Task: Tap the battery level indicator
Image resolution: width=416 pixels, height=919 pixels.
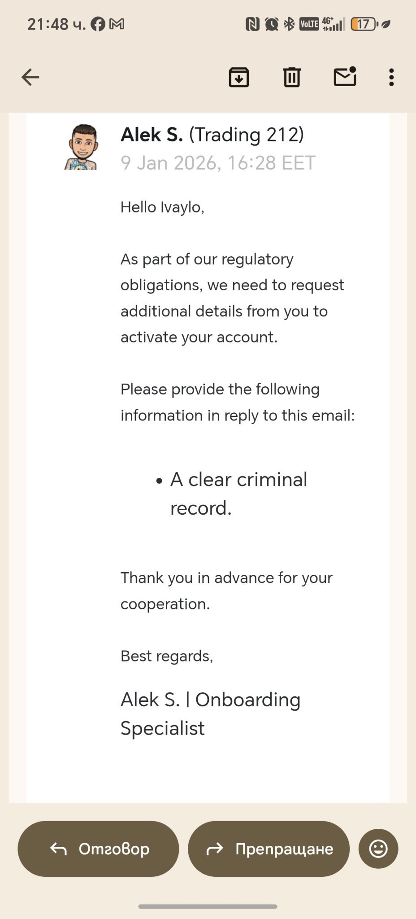Action: point(364,24)
